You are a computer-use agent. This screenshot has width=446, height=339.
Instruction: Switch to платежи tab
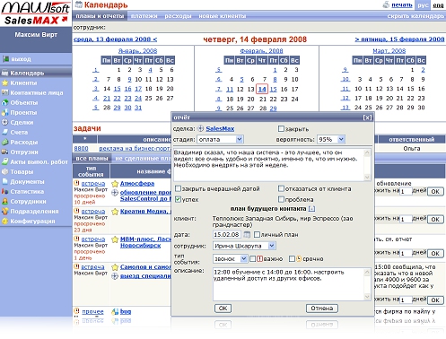(x=144, y=16)
